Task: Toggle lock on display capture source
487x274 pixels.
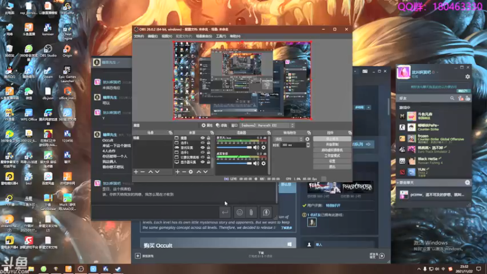Action: pyautogui.click(x=208, y=162)
